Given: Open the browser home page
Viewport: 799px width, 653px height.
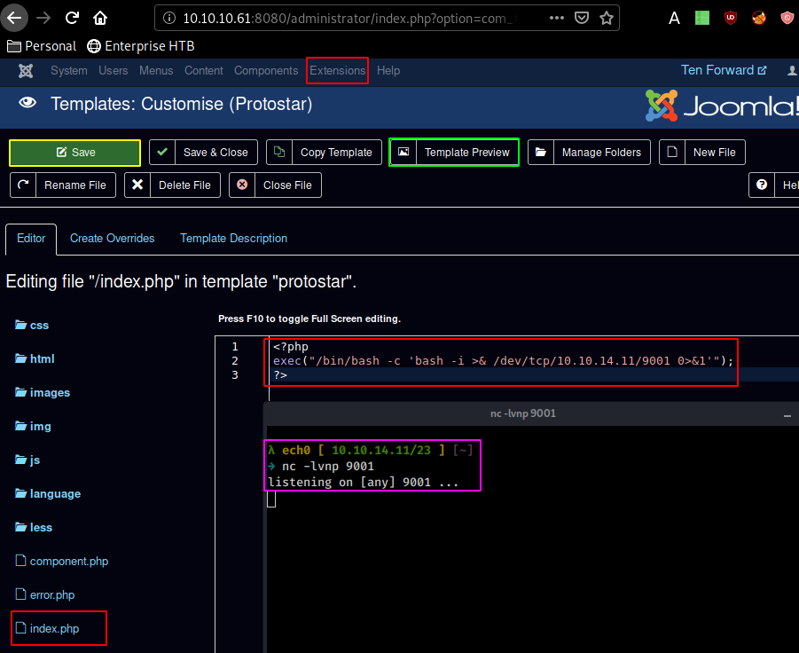Looking at the screenshot, I should pyautogui.click(x=100, y=19).
